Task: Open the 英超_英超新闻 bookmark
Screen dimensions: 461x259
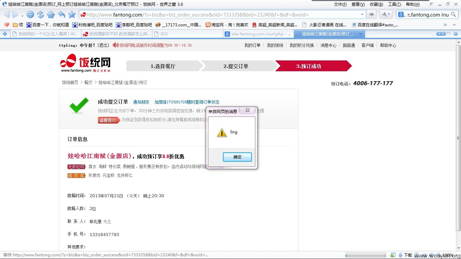Action: click(x=275, y=25)
